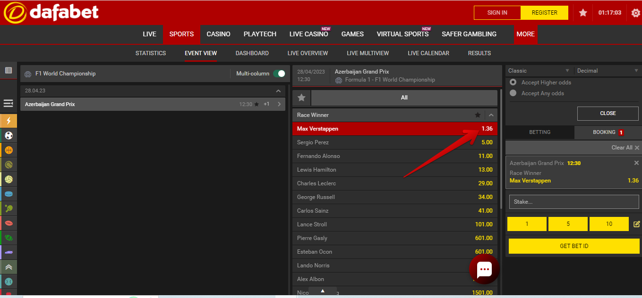Remove Max Verstappen selection from betslip
Viewport: 642px width, 298px height.
click(636, 163)
